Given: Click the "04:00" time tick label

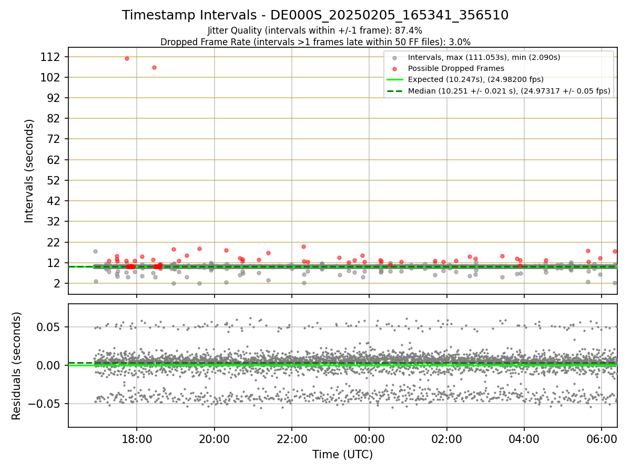Looking at the screenshot, I should click(x=524, y=439).
